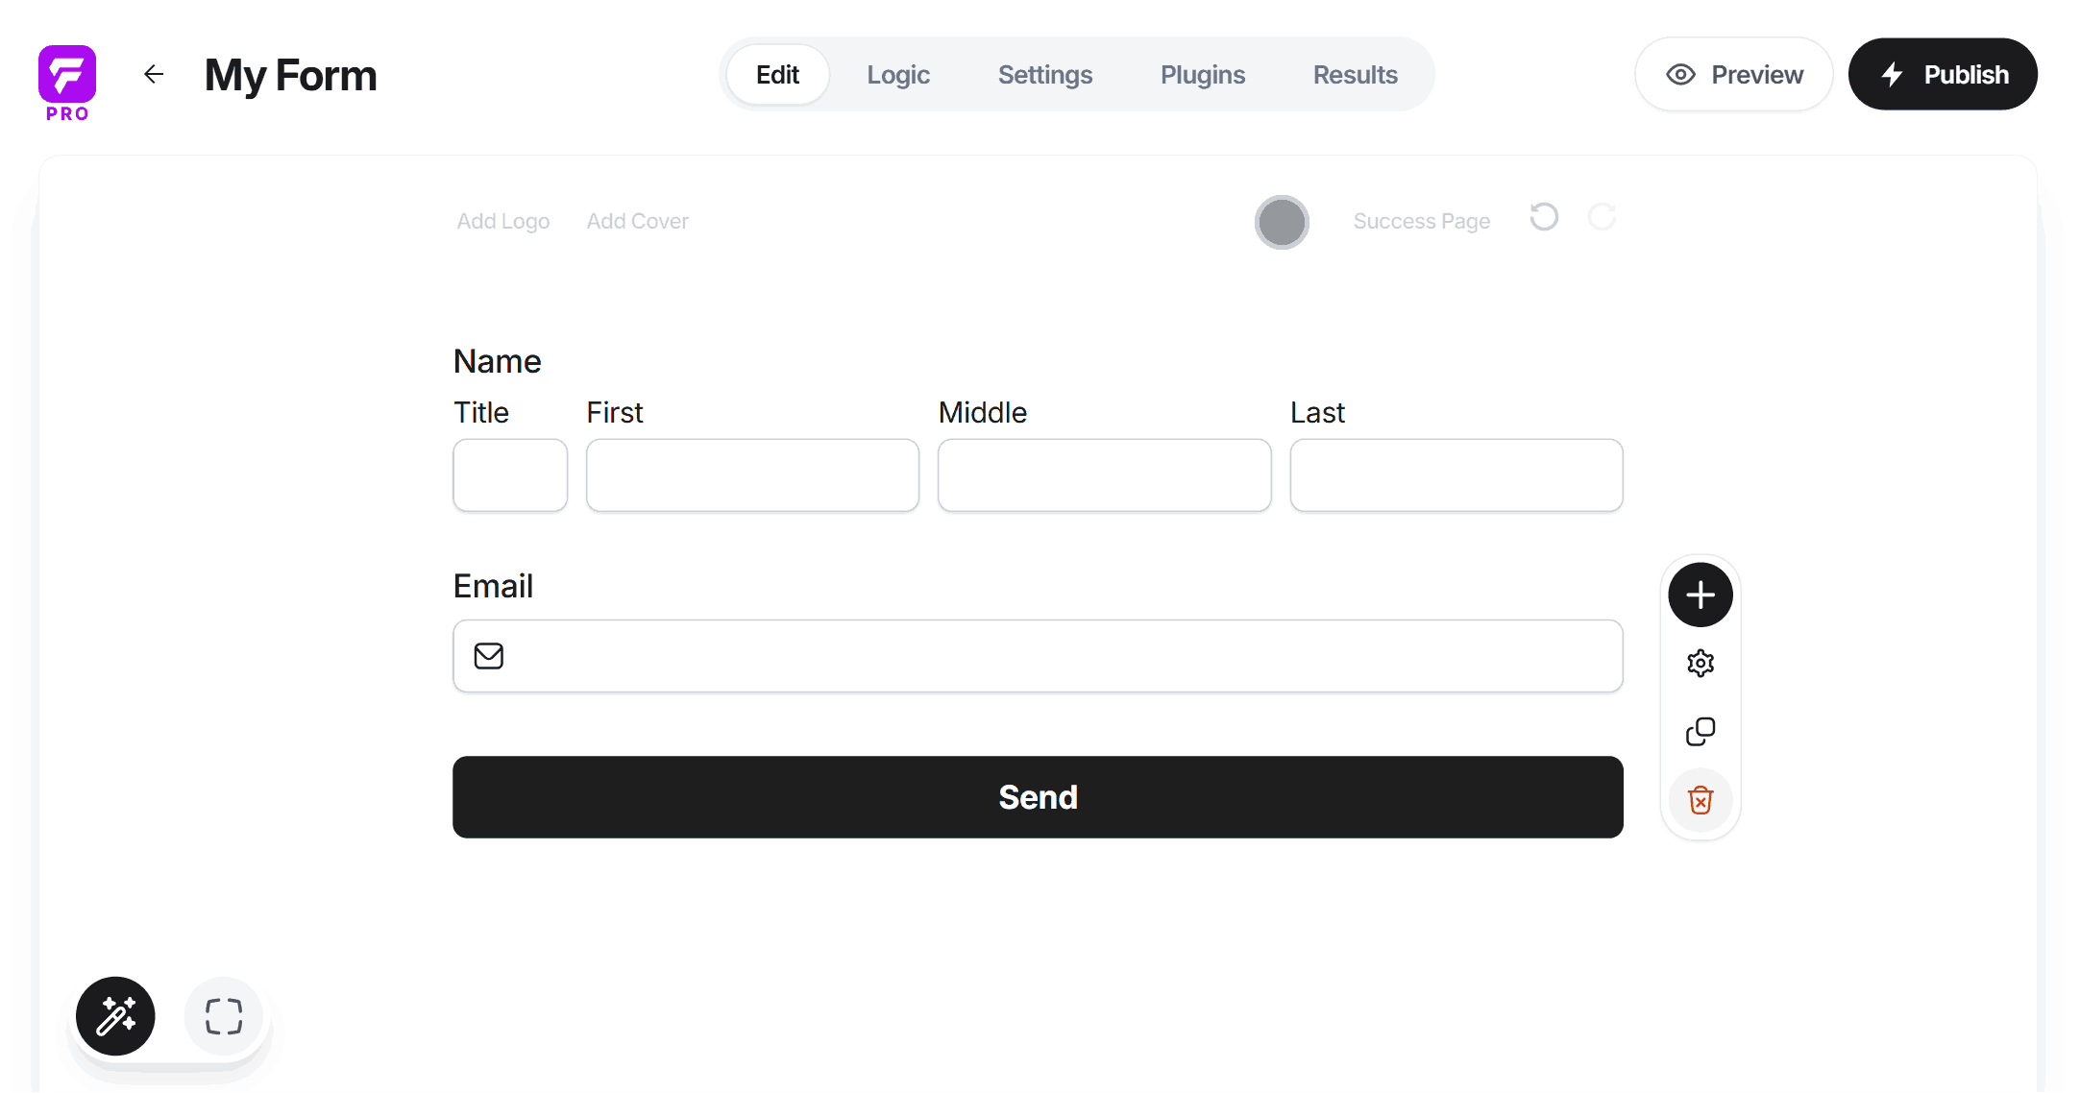Click the Name field label
The height and width of the screenshot is (1093, 2080).
498,361
